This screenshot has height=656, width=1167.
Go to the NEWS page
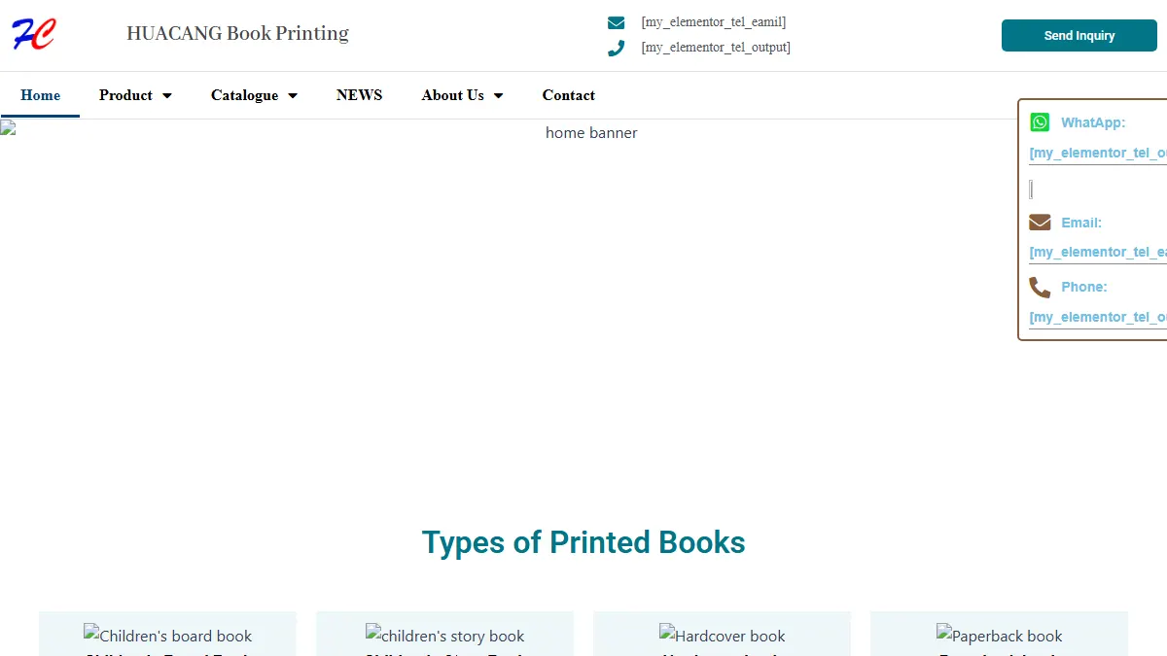(359, 95)
